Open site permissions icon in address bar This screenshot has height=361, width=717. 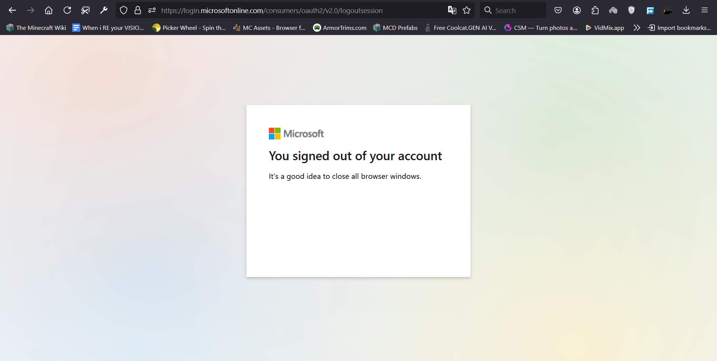pyautogui.click(x=152, y=10)
